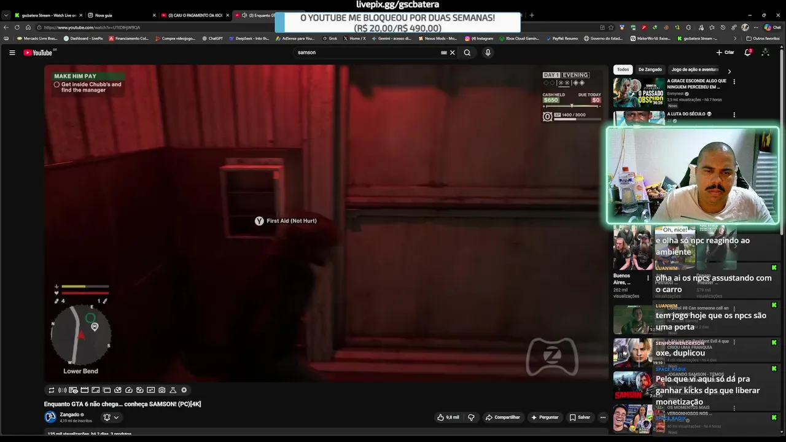The width and height of the screenshot is (786, 442).
Task: Show more filter chips with the right arrow
Action: point(729,71)
